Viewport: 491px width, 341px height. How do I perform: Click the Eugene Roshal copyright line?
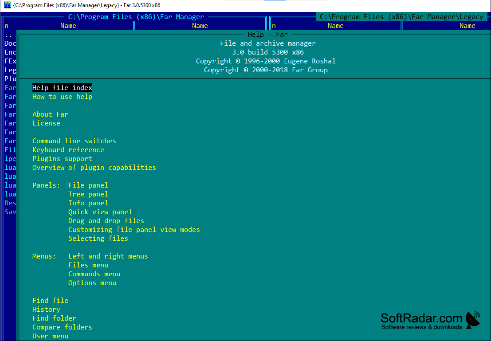pyautogui.click(x=266, y=61)
